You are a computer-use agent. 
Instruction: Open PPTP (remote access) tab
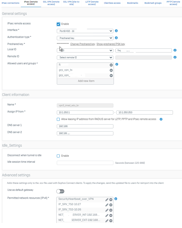click(173, 3)
